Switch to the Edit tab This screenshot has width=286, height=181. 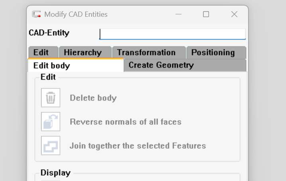tap(41, 53)
